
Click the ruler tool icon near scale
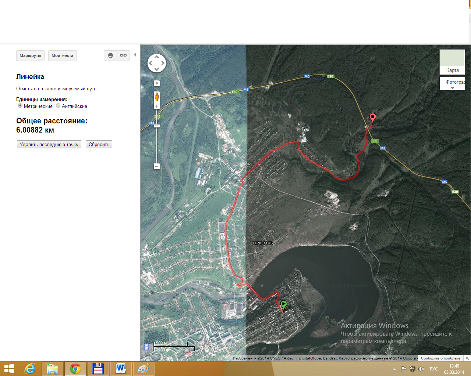[x=146, y=347]
